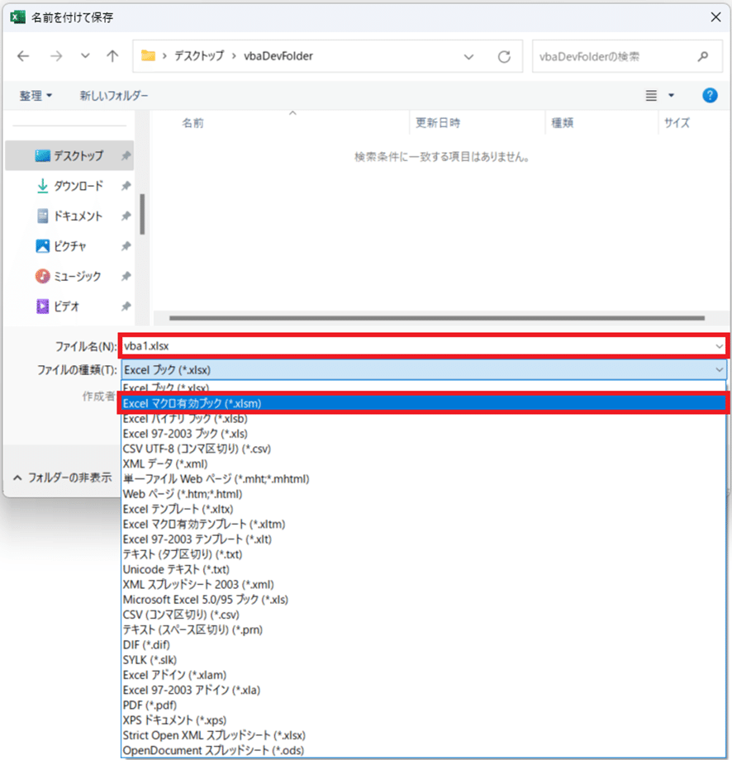Viewport: 732px width, 760px height.
Task: Open file name history dropdown arrow
Action: coord(720,346)
